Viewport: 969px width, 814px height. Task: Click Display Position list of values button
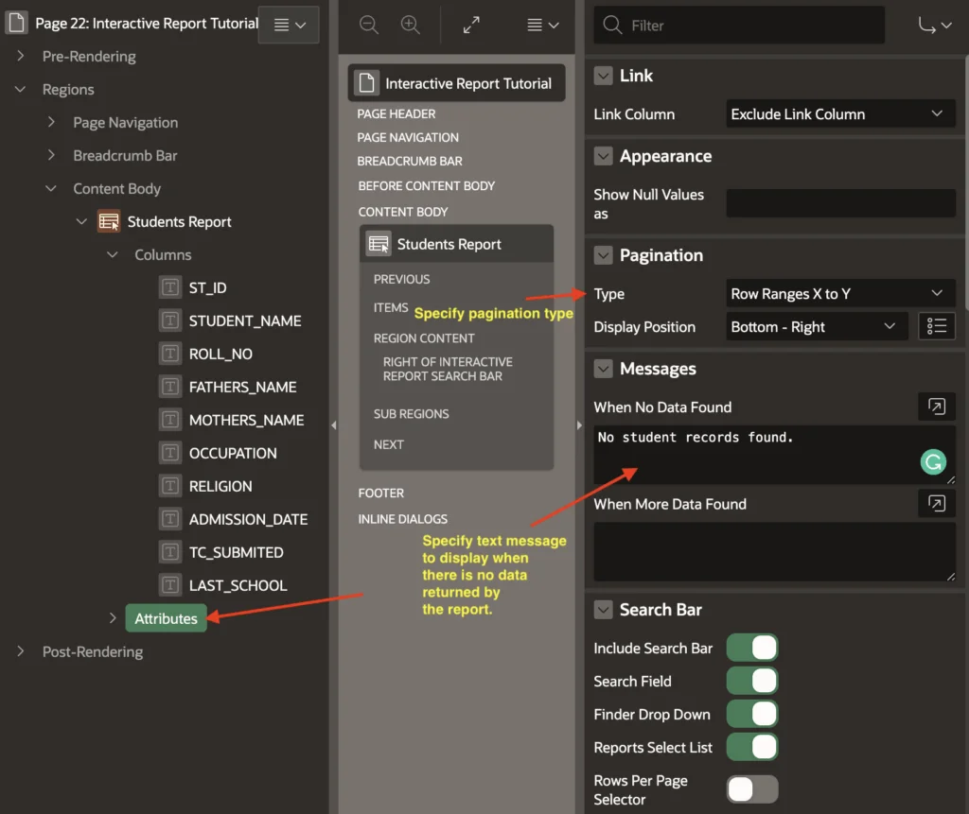coord(936,326)
